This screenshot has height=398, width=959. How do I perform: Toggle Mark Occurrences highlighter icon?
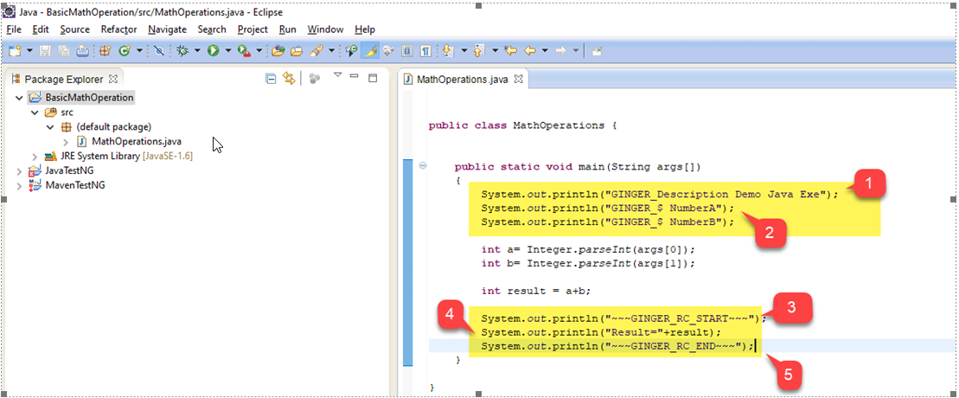(369, 51)
